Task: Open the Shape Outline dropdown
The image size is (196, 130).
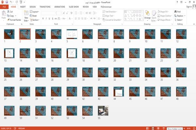Action: point(165,16)
